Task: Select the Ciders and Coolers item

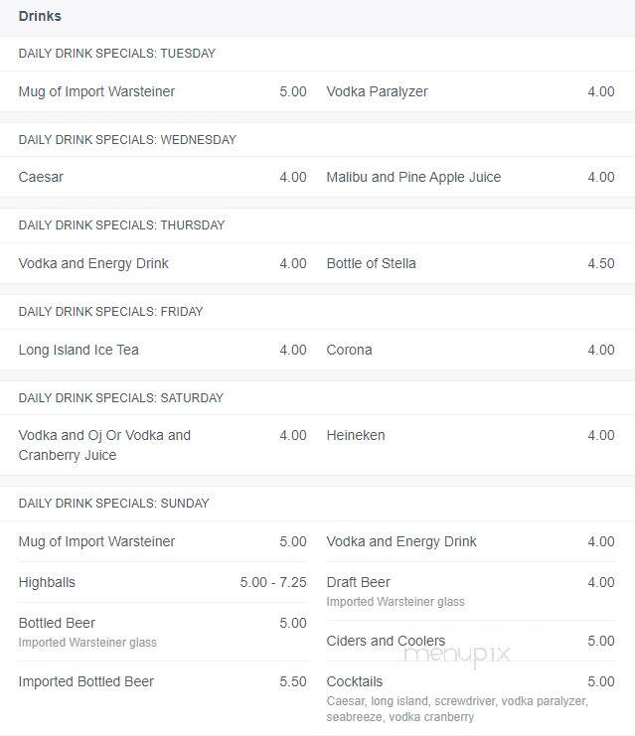Action: [471, 641]
